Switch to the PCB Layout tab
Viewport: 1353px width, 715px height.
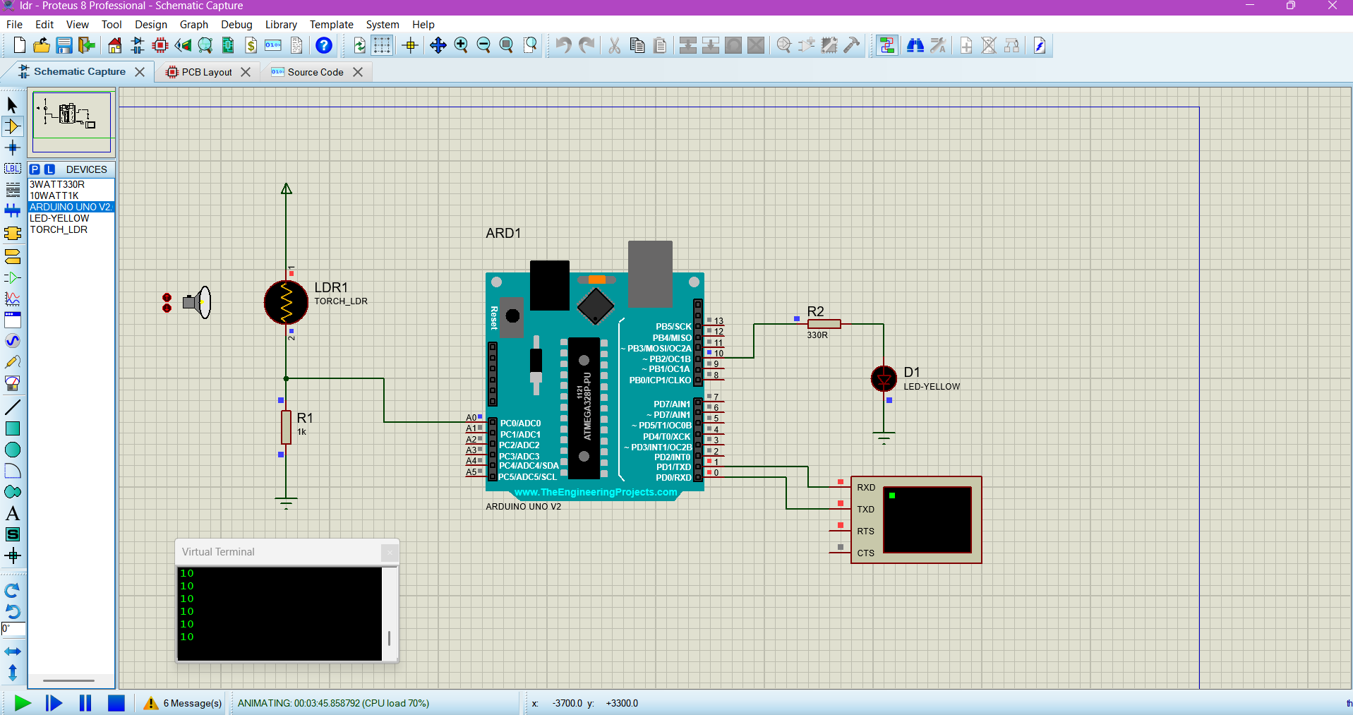pos(206,72)
